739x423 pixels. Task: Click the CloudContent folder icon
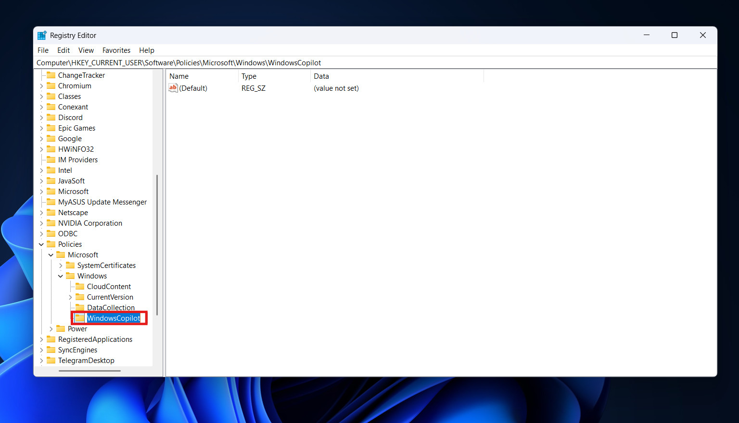81,286
